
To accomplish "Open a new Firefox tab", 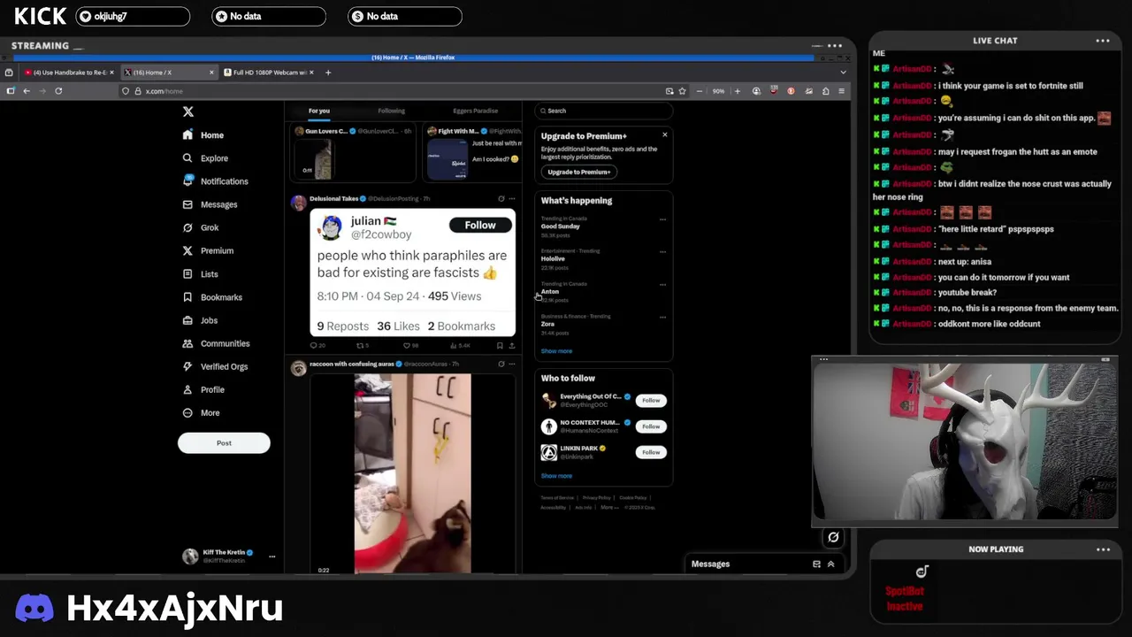I will [328, 73].
